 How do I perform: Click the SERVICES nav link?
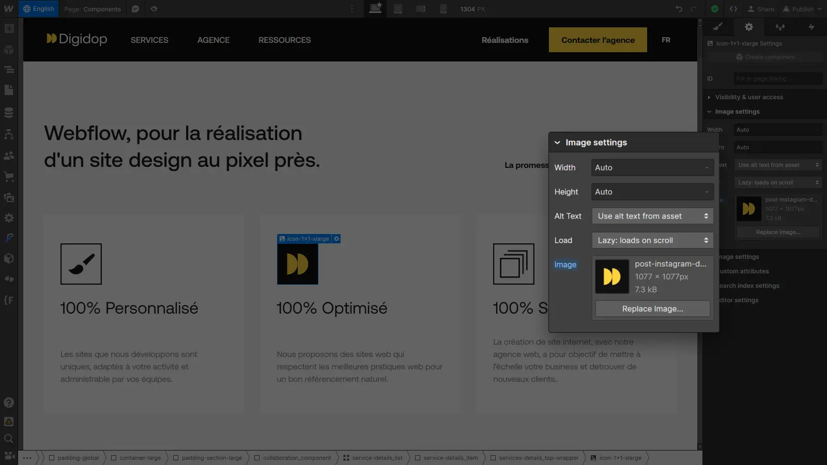(x=149, y=40)
